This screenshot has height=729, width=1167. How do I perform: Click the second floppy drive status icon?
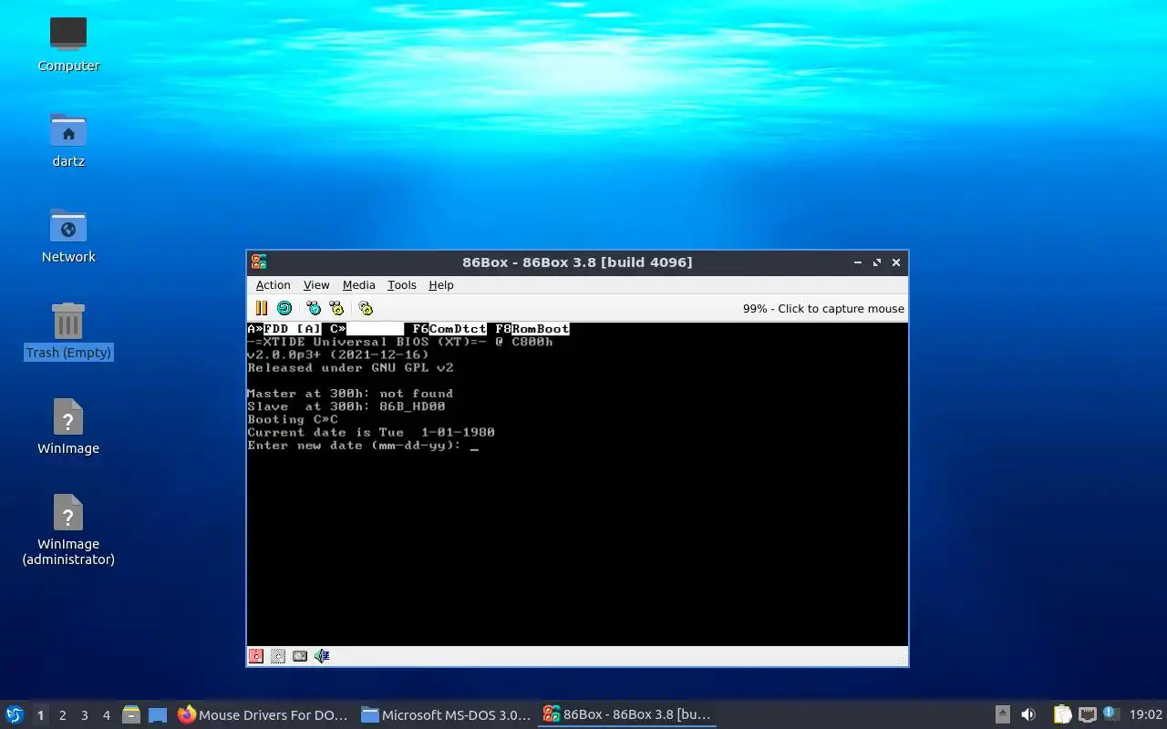coord(278,656)
